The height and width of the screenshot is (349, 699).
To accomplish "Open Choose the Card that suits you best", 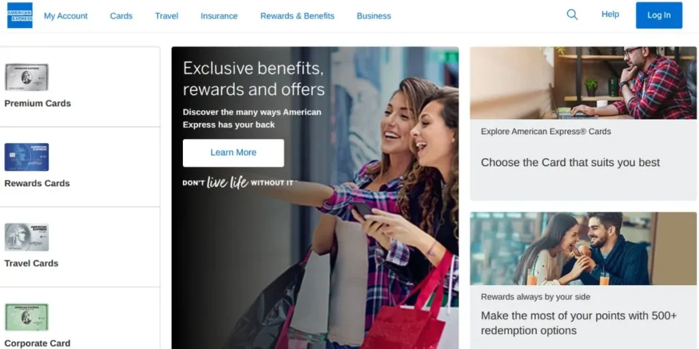I will [x=570, y=162].
